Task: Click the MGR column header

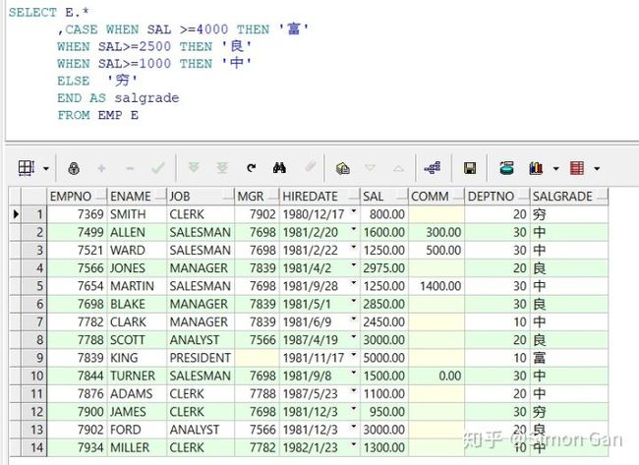Action: pos(257,197)
